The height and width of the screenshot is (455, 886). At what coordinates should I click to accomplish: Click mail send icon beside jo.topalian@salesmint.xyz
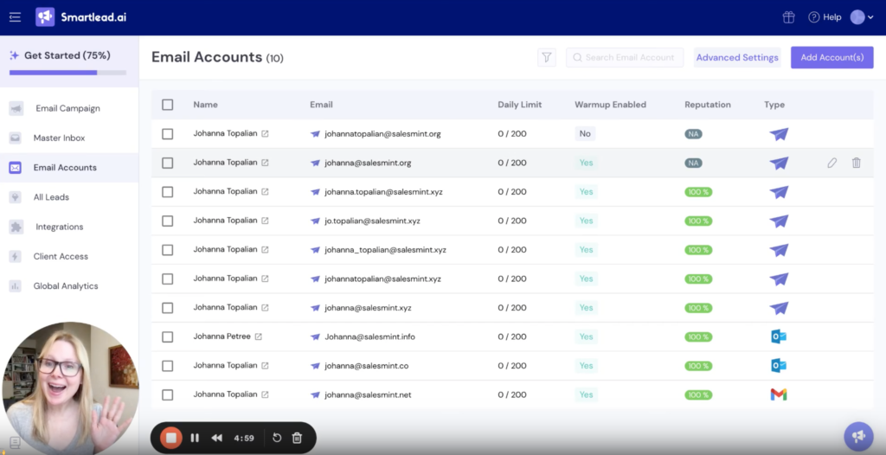[x=315, y=221]
